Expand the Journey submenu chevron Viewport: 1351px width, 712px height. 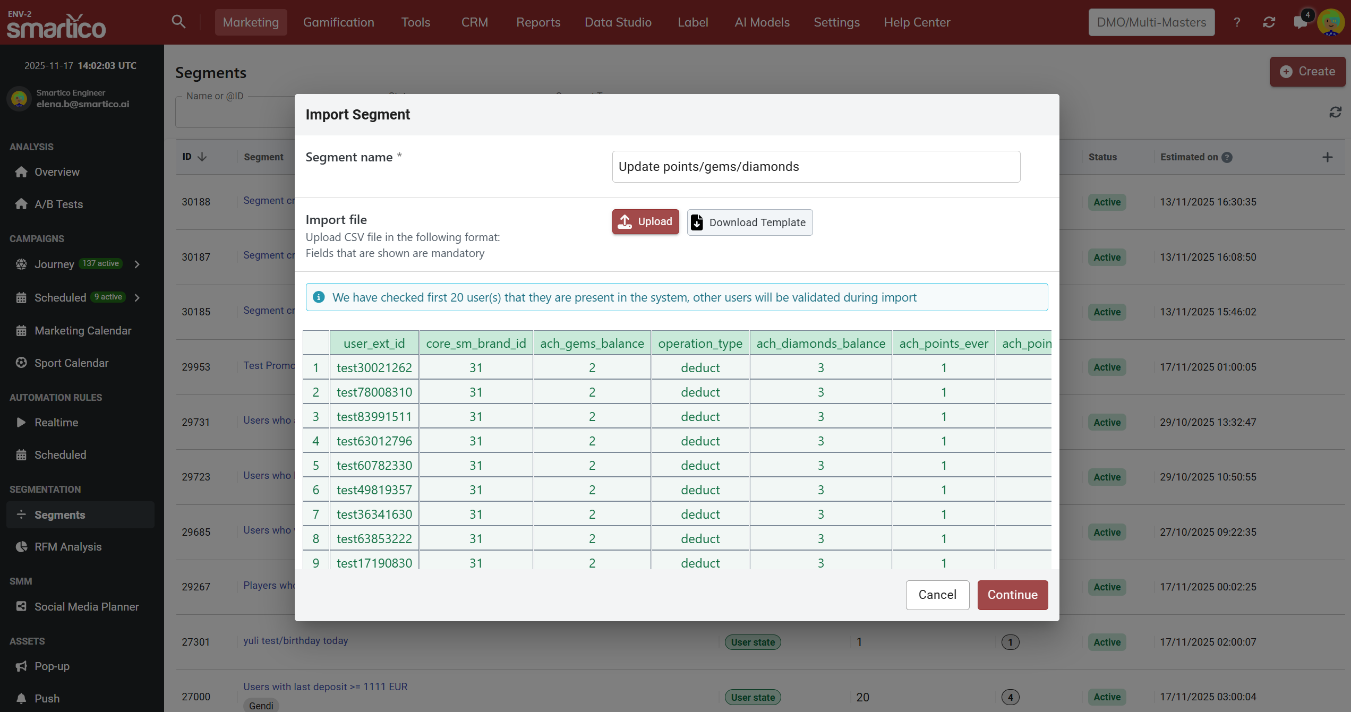coord(137,264)
